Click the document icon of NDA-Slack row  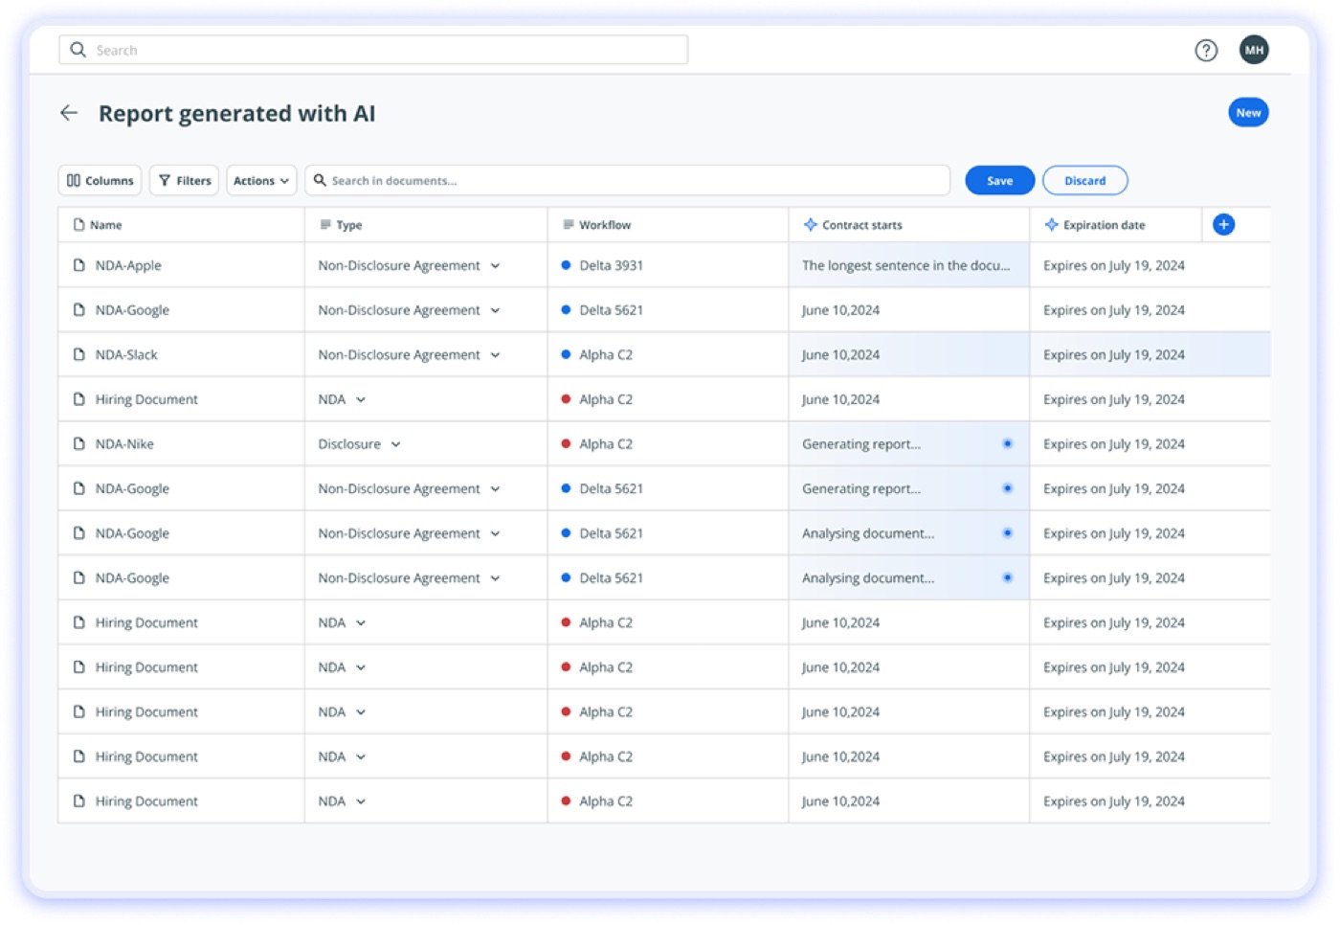click(79, 354)
